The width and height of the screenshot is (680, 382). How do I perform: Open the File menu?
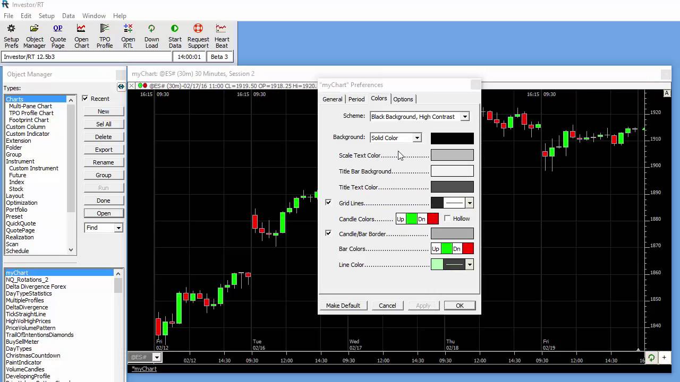pyautogui.click(x=8, y=16)
